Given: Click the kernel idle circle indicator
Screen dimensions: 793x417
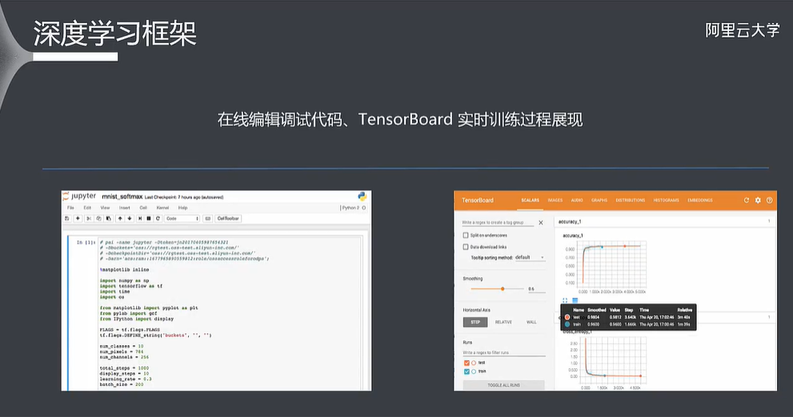Looking at the screenshot, I should [363, 208].
